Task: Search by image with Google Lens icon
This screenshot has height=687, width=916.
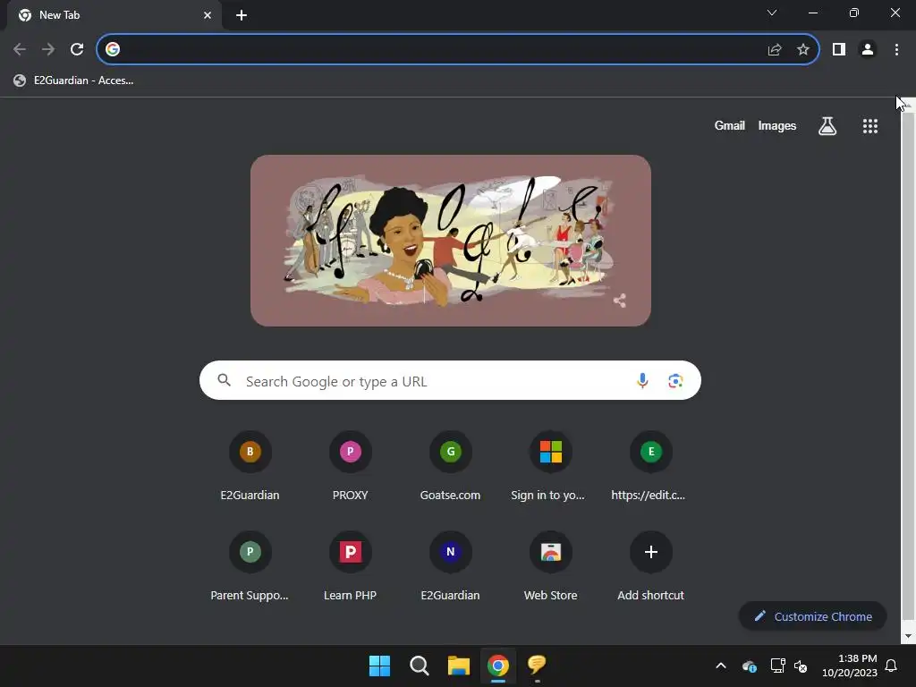Action: coord(675,380)
